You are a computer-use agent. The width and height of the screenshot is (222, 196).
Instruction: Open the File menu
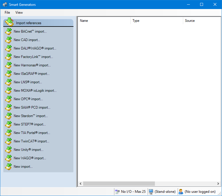click(x=7, y=13)
